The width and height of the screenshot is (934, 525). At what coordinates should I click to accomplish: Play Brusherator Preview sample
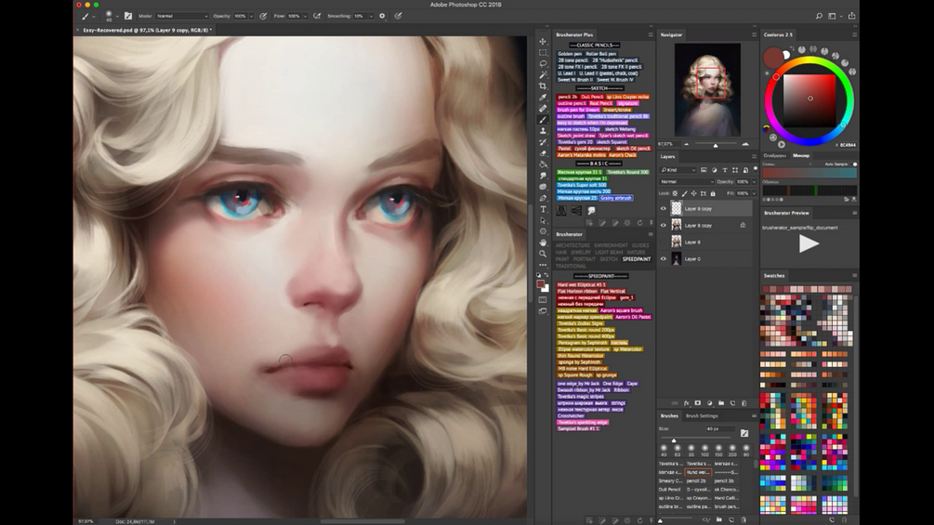809,243
